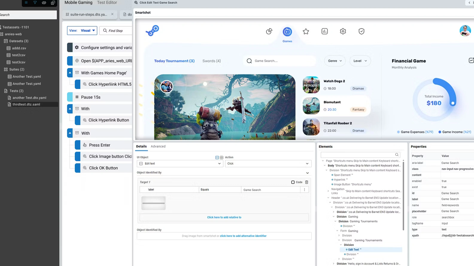Screen dimensions: 474x266
Task: Open the favorites star icon
Action: click(x=306, y=31)
